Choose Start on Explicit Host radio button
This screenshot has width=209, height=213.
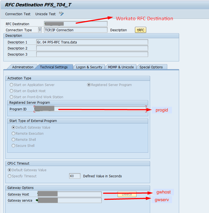point(12,91)
